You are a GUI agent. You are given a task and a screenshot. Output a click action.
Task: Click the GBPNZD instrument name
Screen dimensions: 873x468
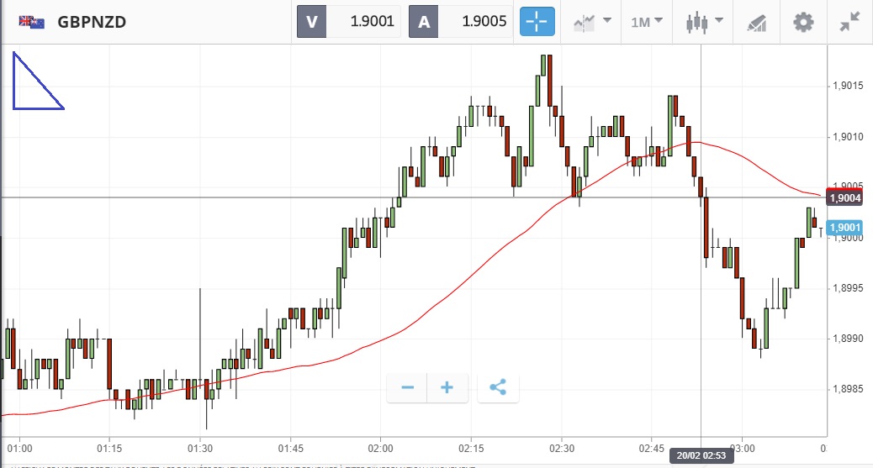pyautogui.click(x=92, y=22)
